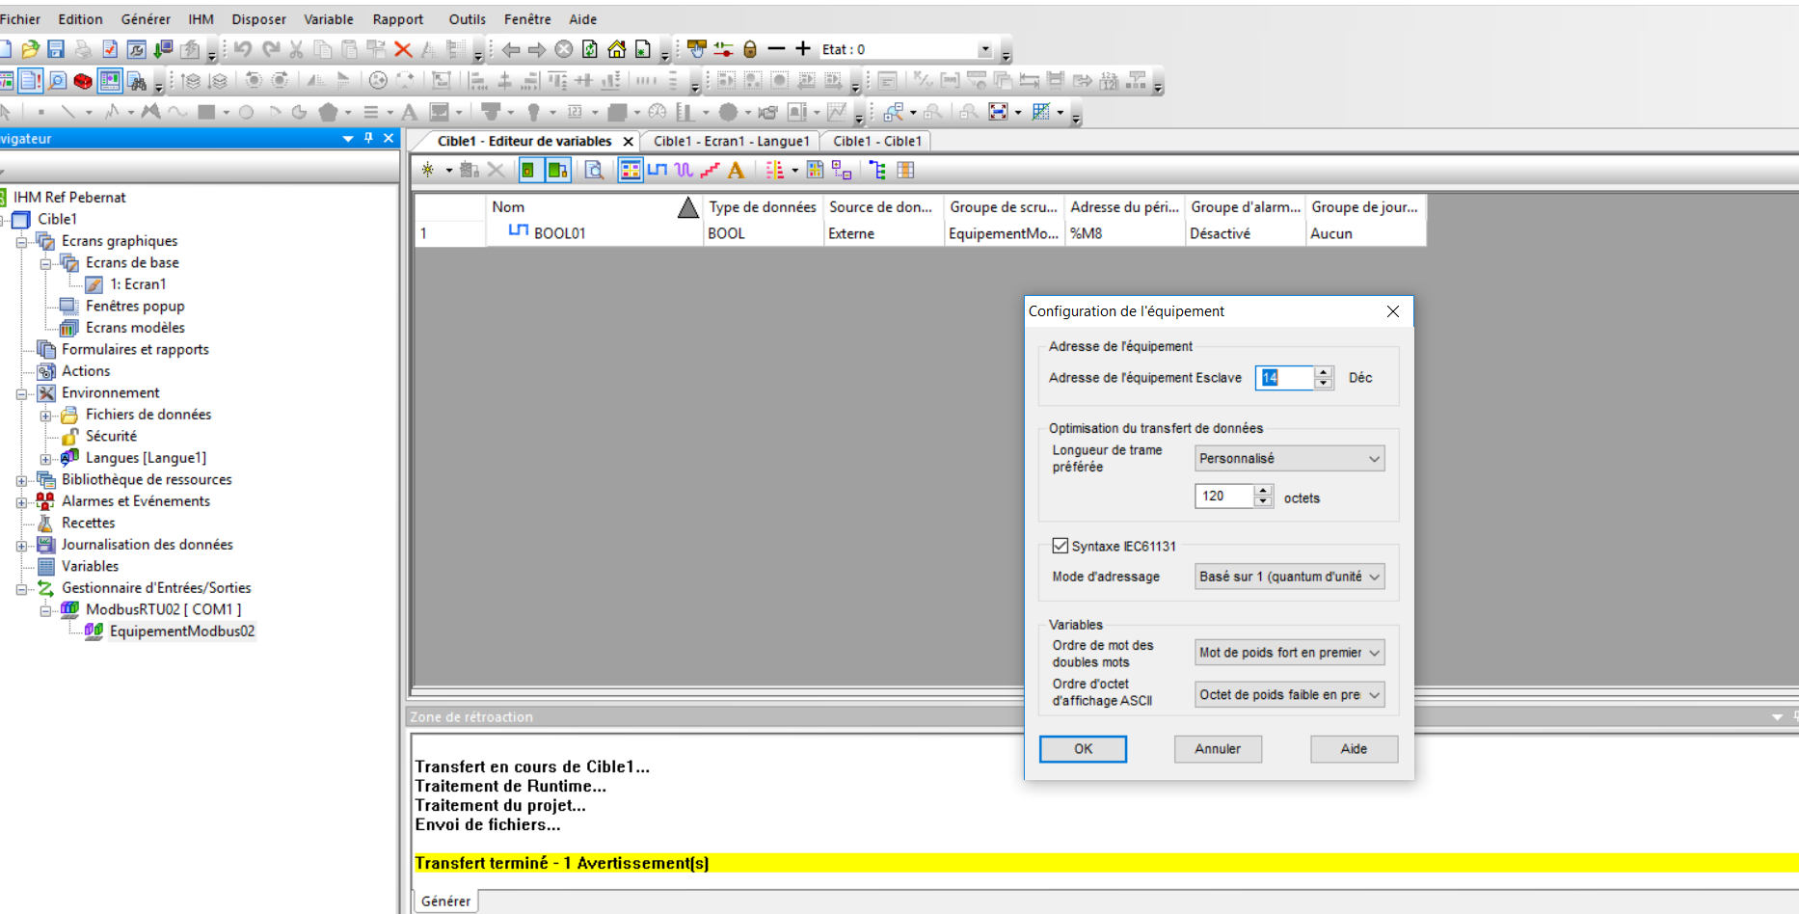Click OK in the configuration dialog
This screenshot has width=1799, height=914.
1083,749
